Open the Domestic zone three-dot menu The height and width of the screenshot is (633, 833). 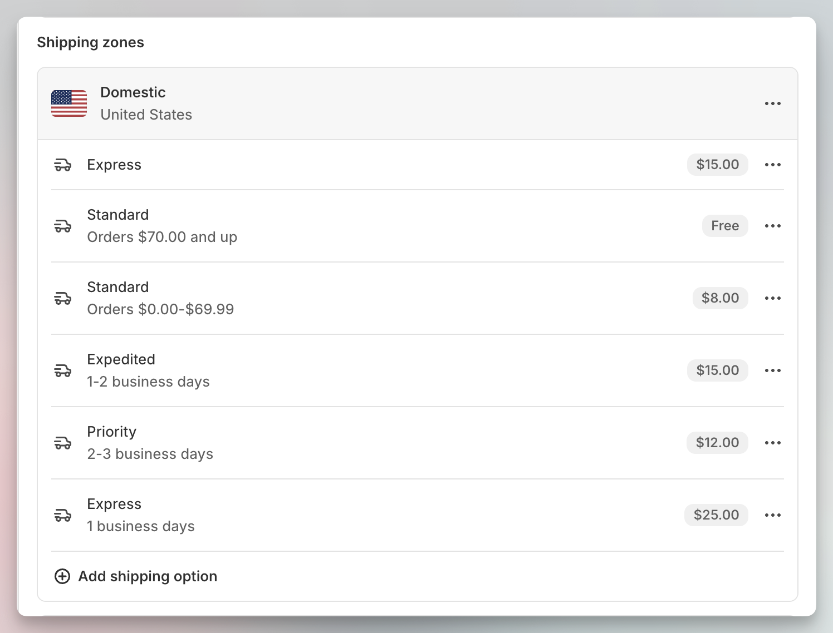[772, 103]
